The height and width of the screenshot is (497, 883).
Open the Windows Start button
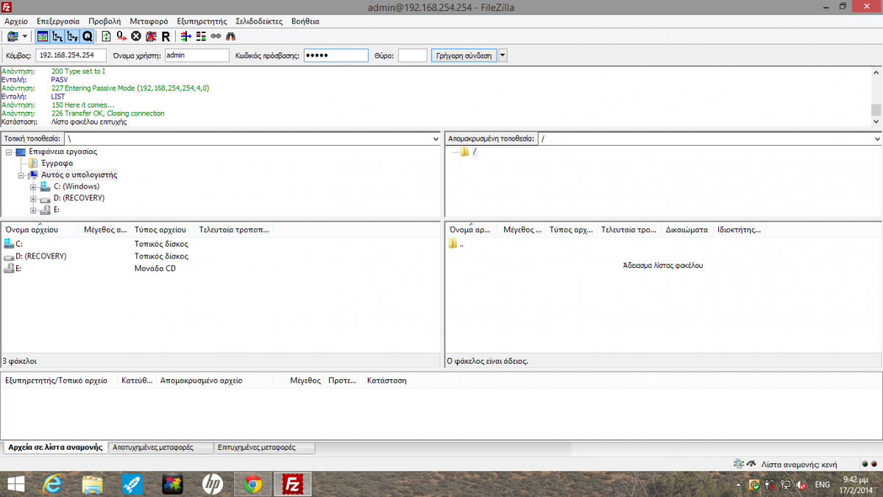coord(15,484)
